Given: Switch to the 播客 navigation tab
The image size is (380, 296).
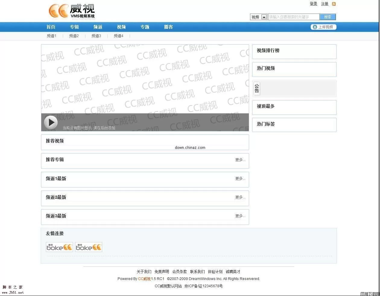Looking at the screenshot, I should 168,27.
